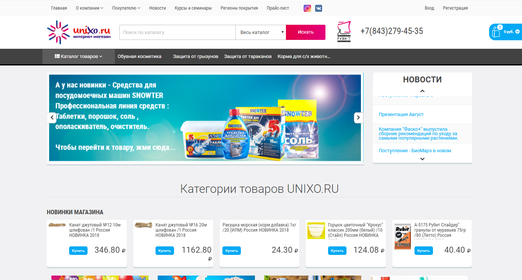The width and height of the screenshot is (522, 280).
Task: Click the Вход login link
Action: click(429, 8)
